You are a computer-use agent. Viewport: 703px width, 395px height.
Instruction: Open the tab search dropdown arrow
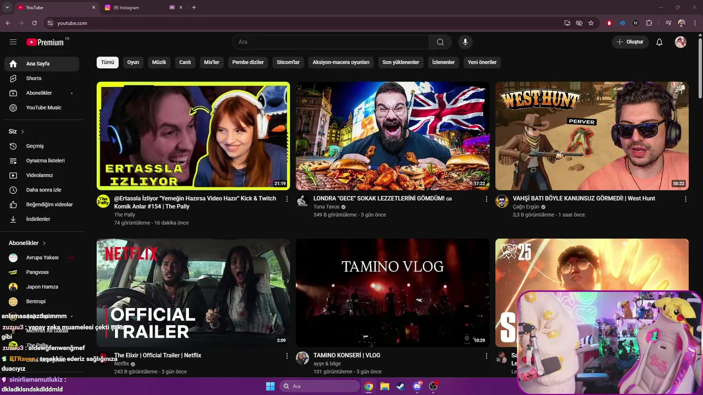pyautogui.click(x=7, y=8)
